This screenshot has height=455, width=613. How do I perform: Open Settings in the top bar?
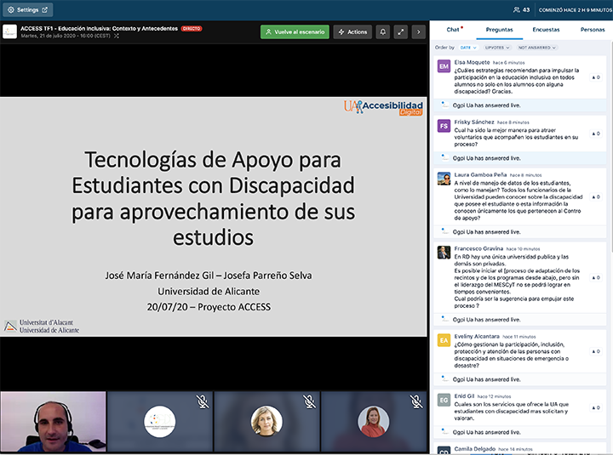(28, 9)
